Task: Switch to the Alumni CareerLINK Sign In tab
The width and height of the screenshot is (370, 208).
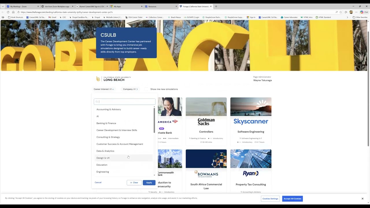Action: [x=92, y=6]
